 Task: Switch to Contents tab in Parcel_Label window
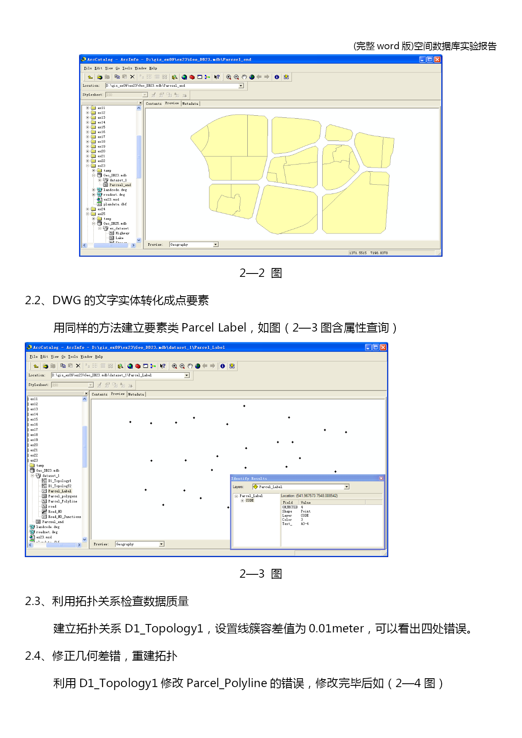99,394
